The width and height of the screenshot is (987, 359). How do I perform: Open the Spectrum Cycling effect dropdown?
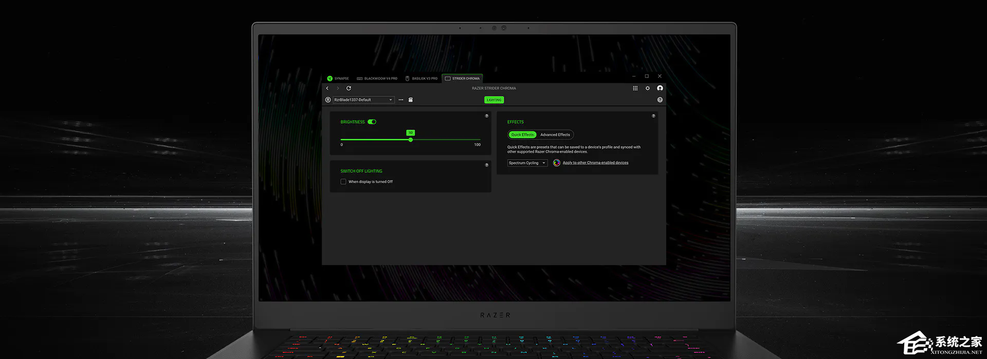click(x=527, y=163)
